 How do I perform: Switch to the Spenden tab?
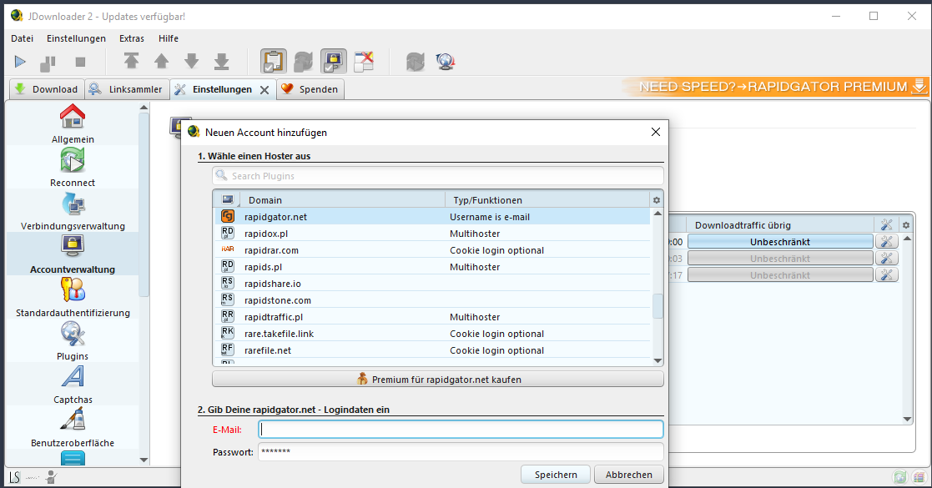pos(310,89)
